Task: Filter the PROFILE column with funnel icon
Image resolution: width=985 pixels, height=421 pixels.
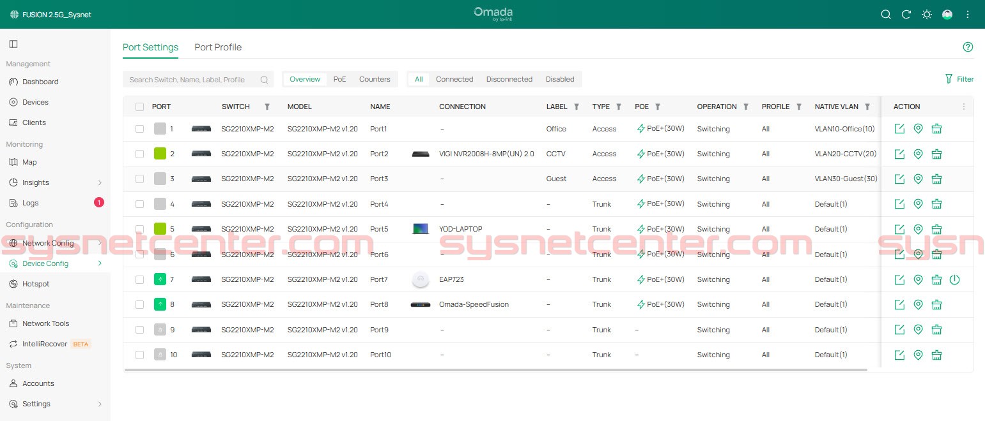Action: coord(798,107)
